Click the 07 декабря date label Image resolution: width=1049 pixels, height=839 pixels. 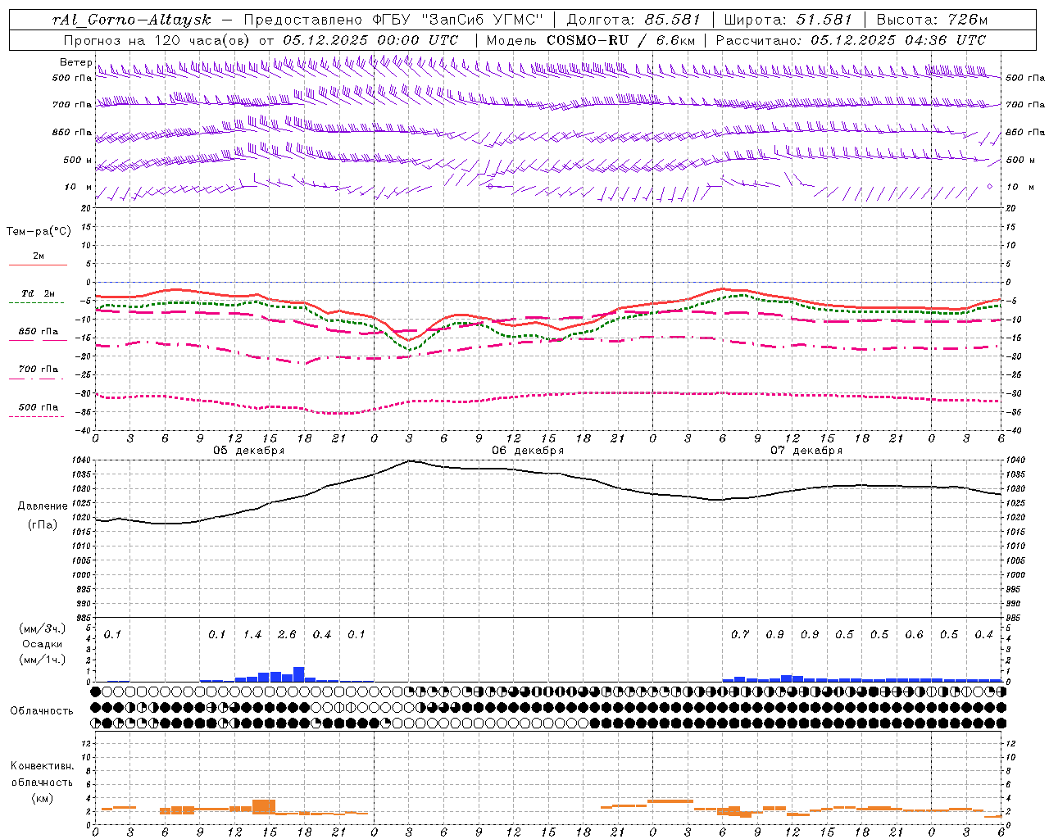(x=806, y=450)
